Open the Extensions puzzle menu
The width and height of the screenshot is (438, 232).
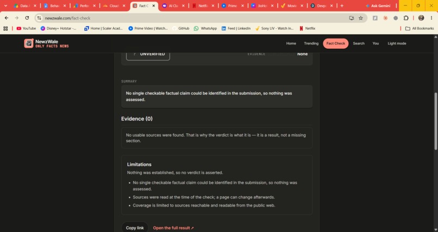tap(406, 18)
